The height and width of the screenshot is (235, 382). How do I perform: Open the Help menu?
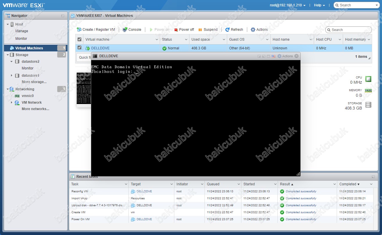[320, 5]
